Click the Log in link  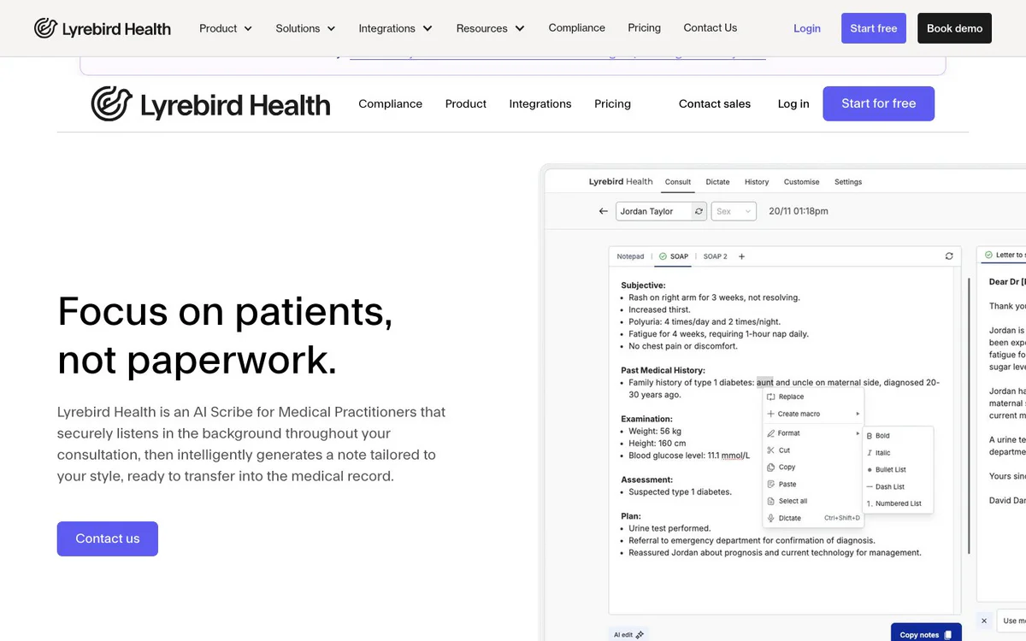click(x=793, y=104)
